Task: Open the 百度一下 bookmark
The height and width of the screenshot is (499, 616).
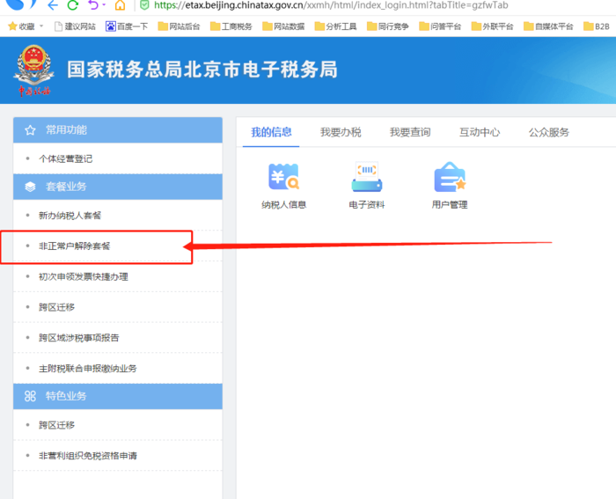Action: (127, 26)
